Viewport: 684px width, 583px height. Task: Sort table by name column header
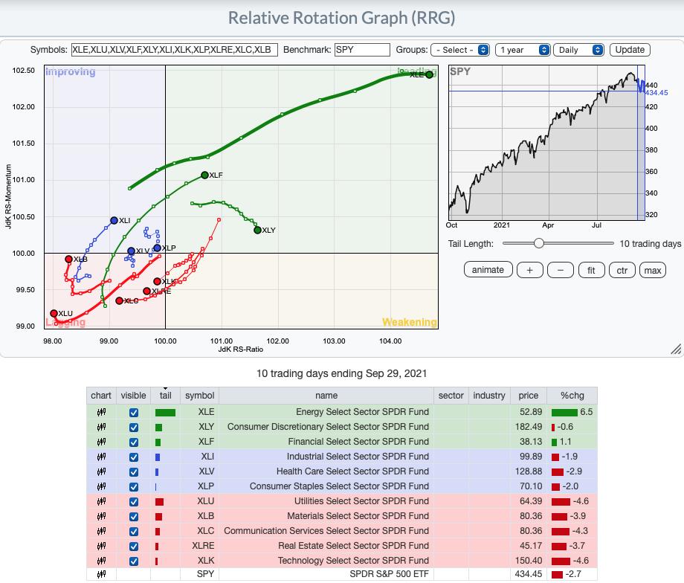coord(326,396)
